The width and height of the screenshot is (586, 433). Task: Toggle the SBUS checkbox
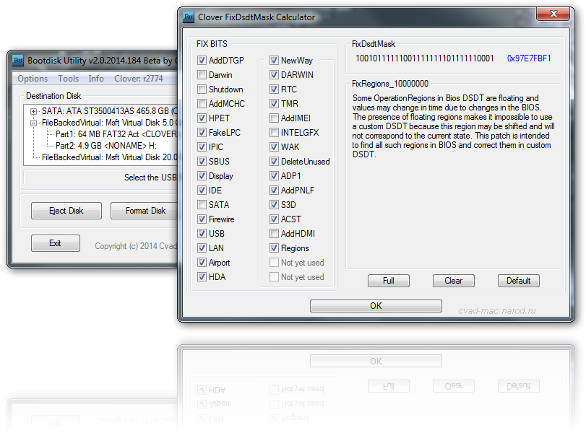click(202, 161)
